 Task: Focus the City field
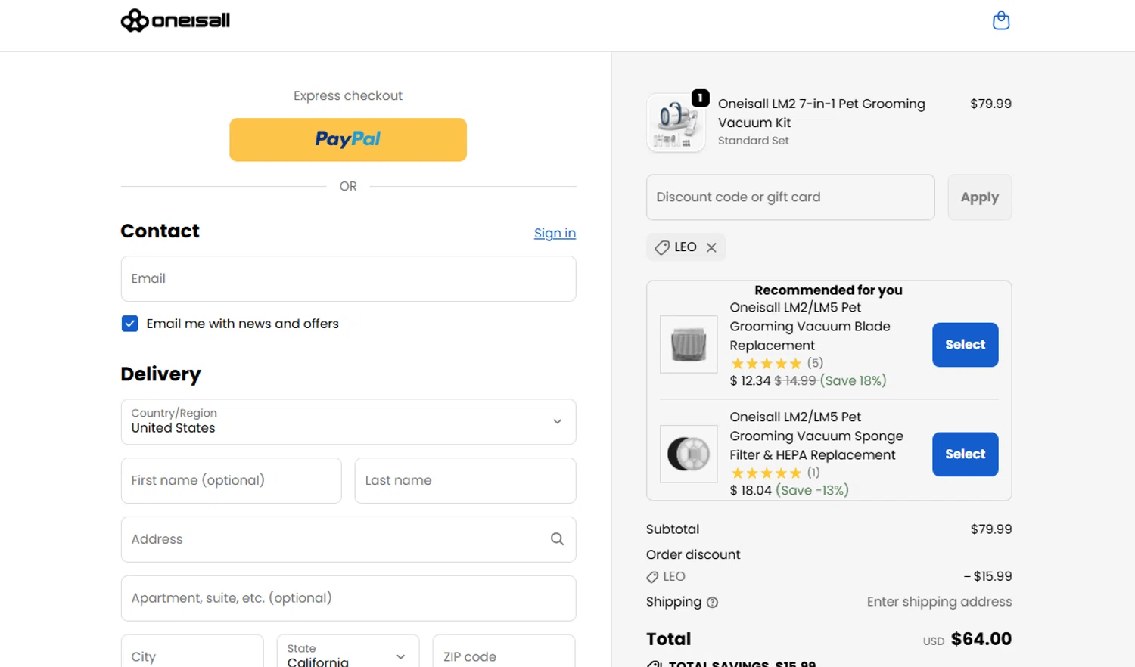(192, 652)
